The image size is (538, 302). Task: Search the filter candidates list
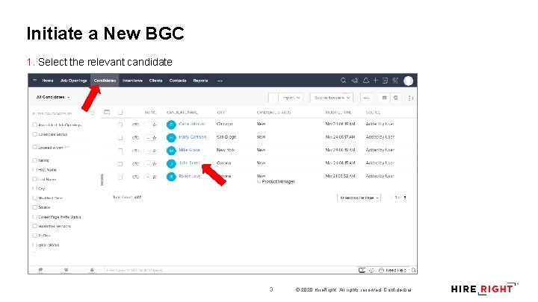click(x=93, y=113)
